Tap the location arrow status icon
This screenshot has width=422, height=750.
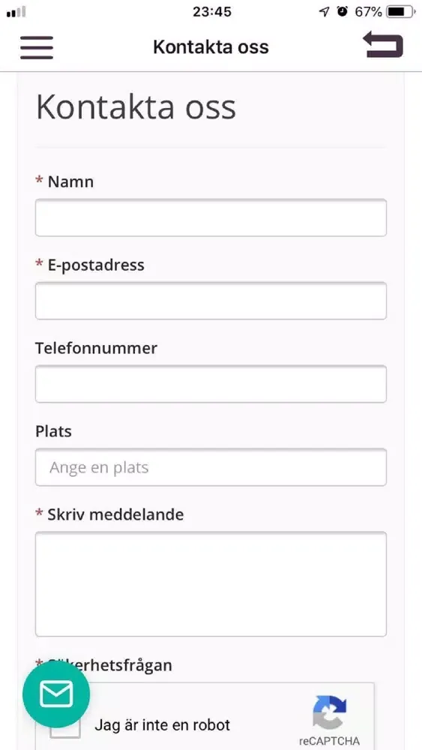coord(325,12)
